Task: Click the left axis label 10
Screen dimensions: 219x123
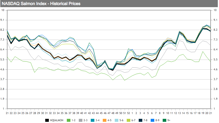Action: click(3, 10)
